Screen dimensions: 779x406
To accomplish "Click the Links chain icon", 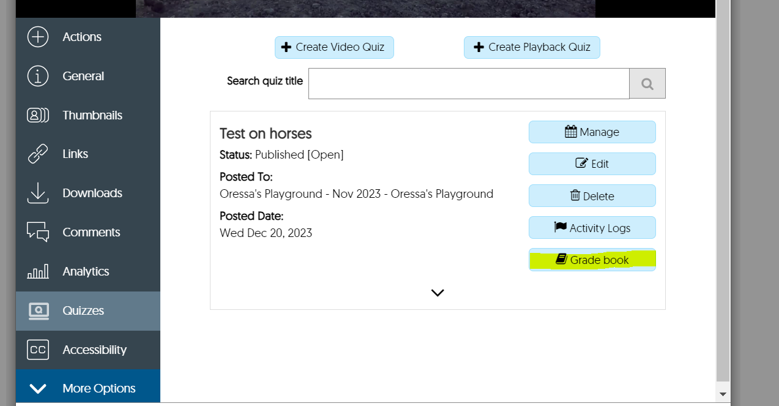I will click(x=38, y=154).
